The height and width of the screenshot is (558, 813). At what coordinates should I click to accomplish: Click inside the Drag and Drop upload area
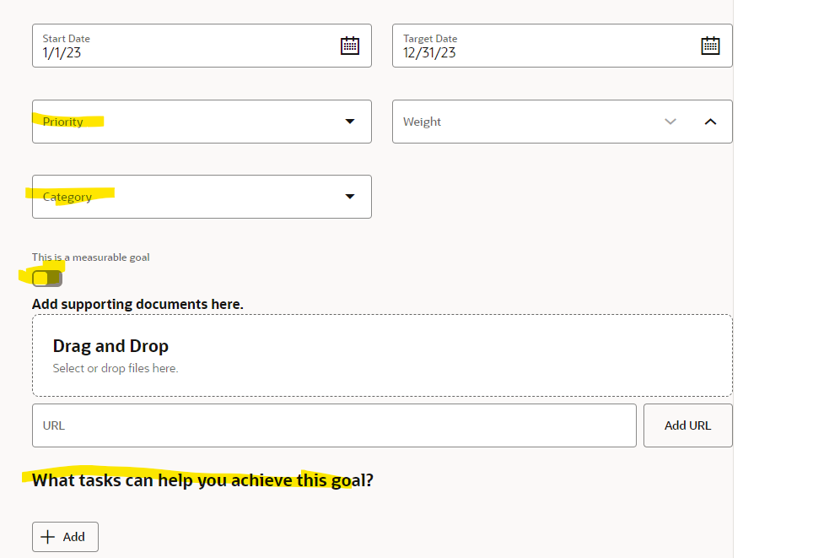click(382, 355)
